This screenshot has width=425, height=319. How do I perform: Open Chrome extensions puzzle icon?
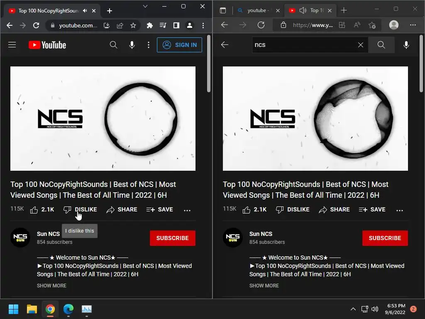tap(149, 25)
